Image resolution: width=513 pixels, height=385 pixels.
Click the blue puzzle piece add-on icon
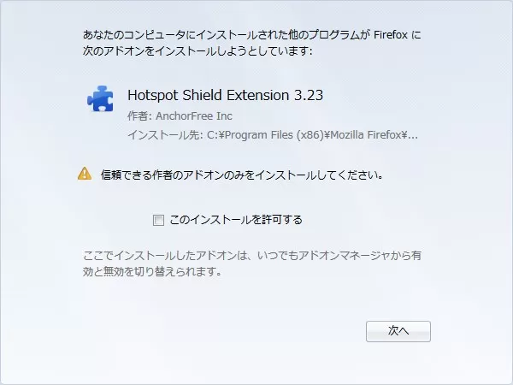click(100, 98)
